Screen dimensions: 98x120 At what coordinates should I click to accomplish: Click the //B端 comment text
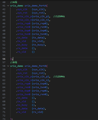tap(14, 62)
